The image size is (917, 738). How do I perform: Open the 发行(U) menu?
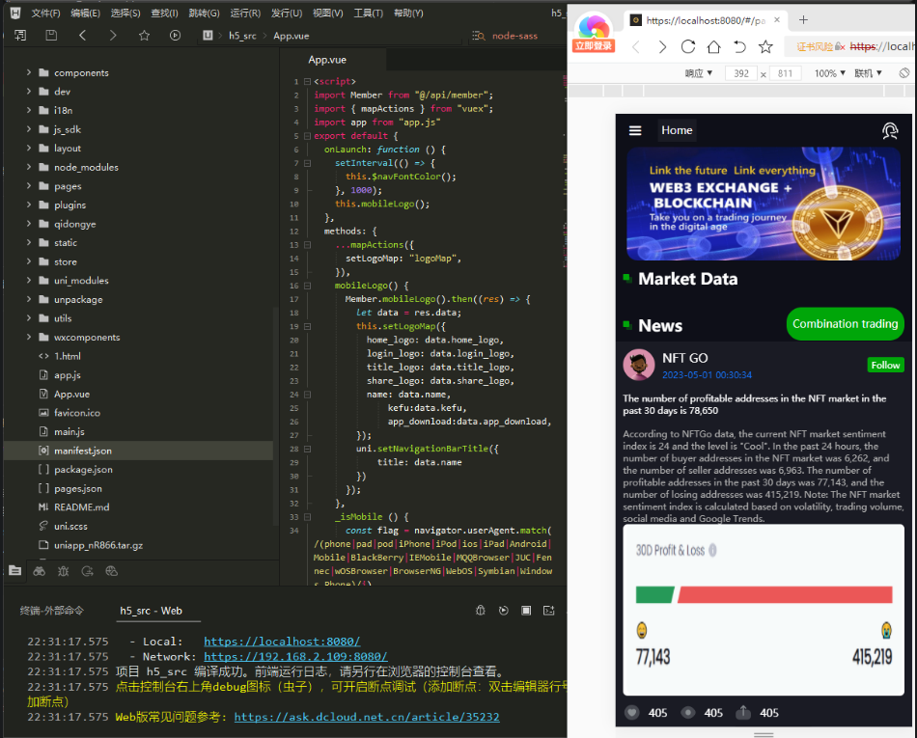(287, 13)
